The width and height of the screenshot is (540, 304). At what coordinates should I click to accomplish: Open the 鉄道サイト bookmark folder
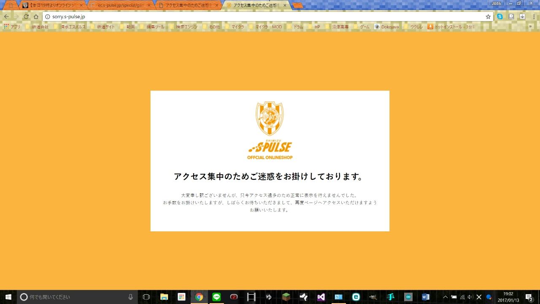point(103,27)
